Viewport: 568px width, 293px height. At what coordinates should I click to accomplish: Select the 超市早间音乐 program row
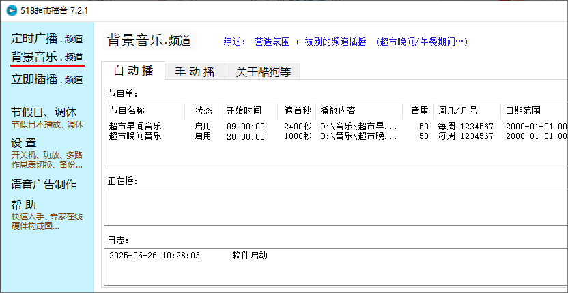[x=135, y=126]
